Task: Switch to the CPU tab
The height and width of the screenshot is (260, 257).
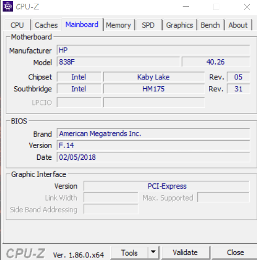Action: (x=17, y=25)
